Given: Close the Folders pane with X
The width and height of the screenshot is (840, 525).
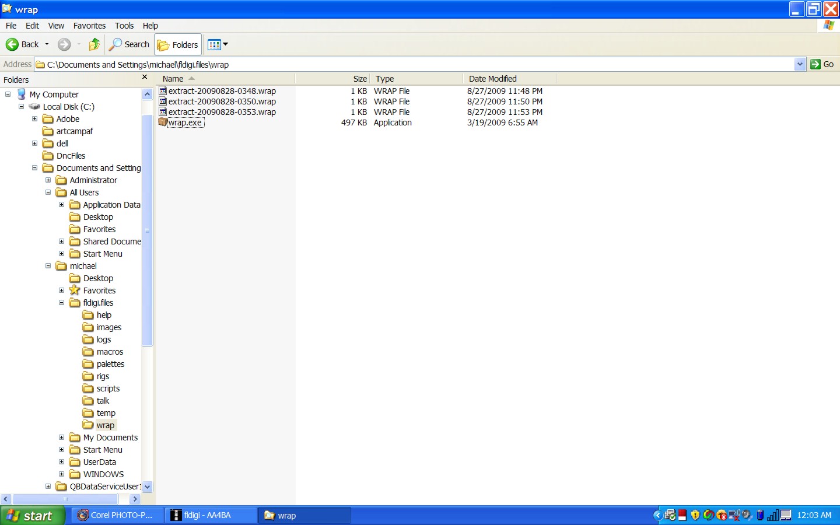Looking at the screenshot, I should (x=145, y=77).
